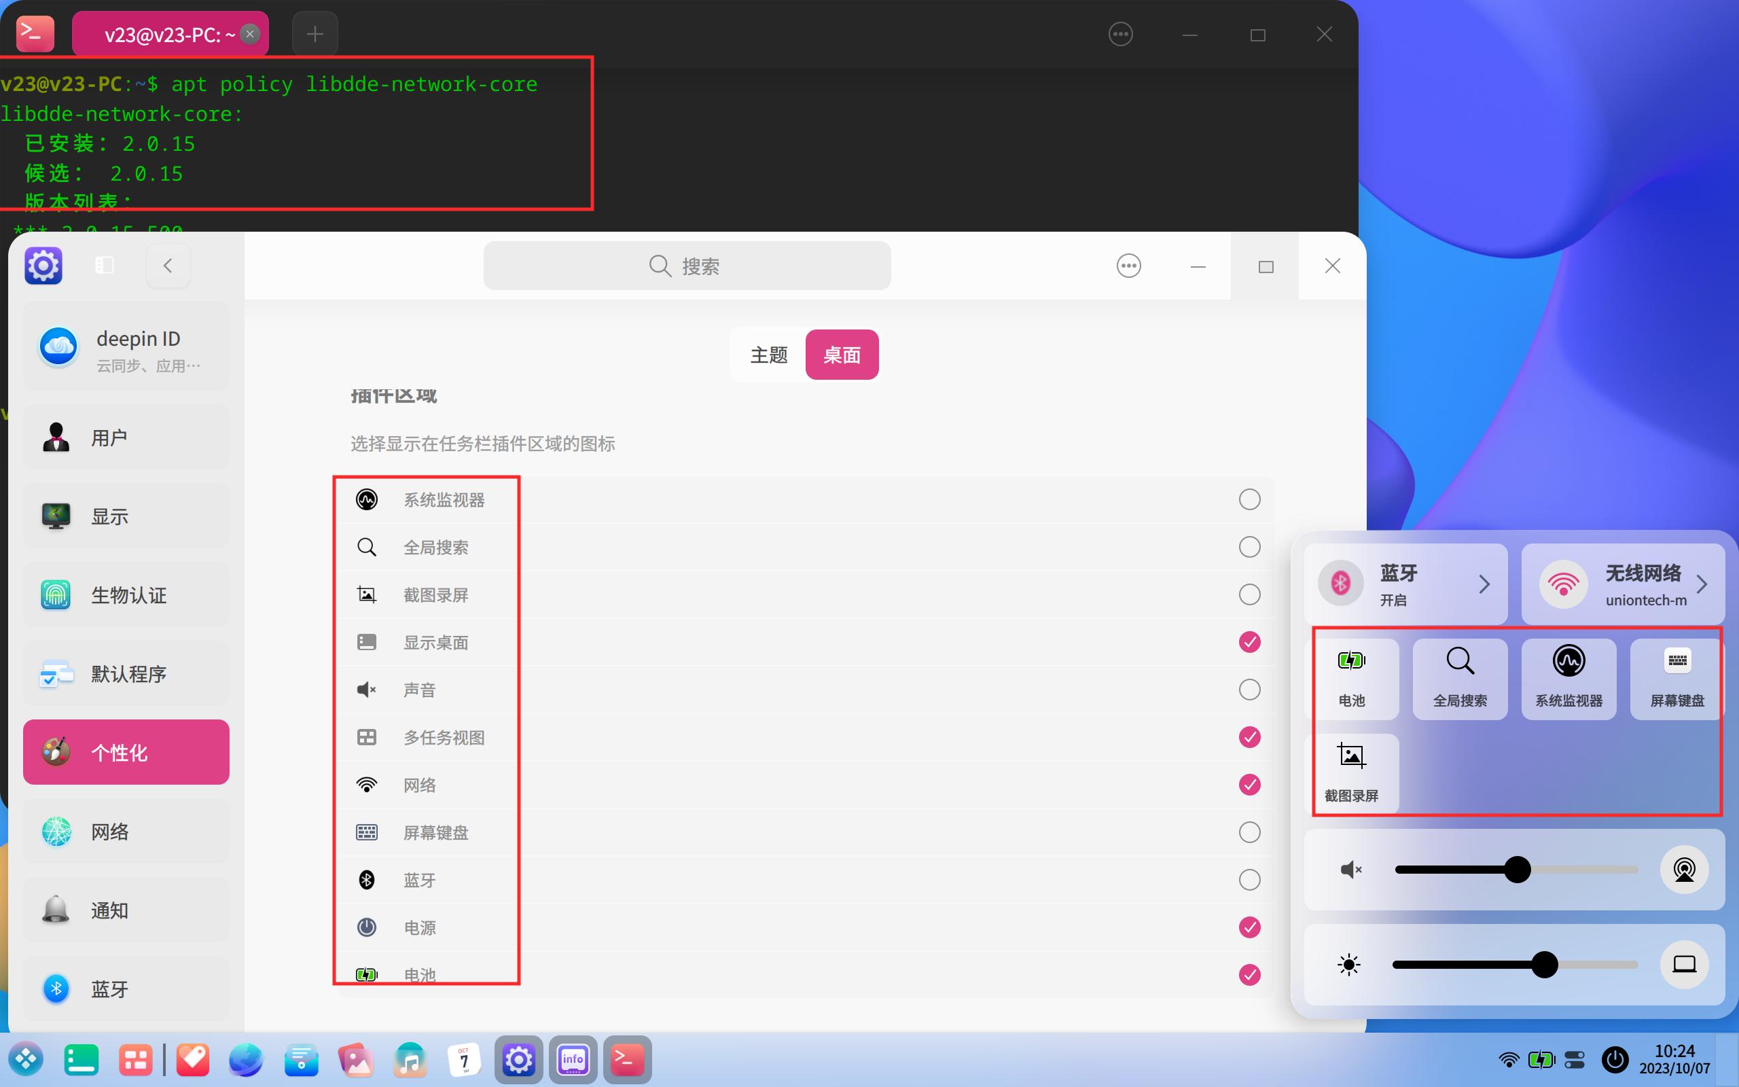Launch 全局搜索 in the quick settings panel
This screenshot has width=1739, height=1087.
pos(1460,677)
